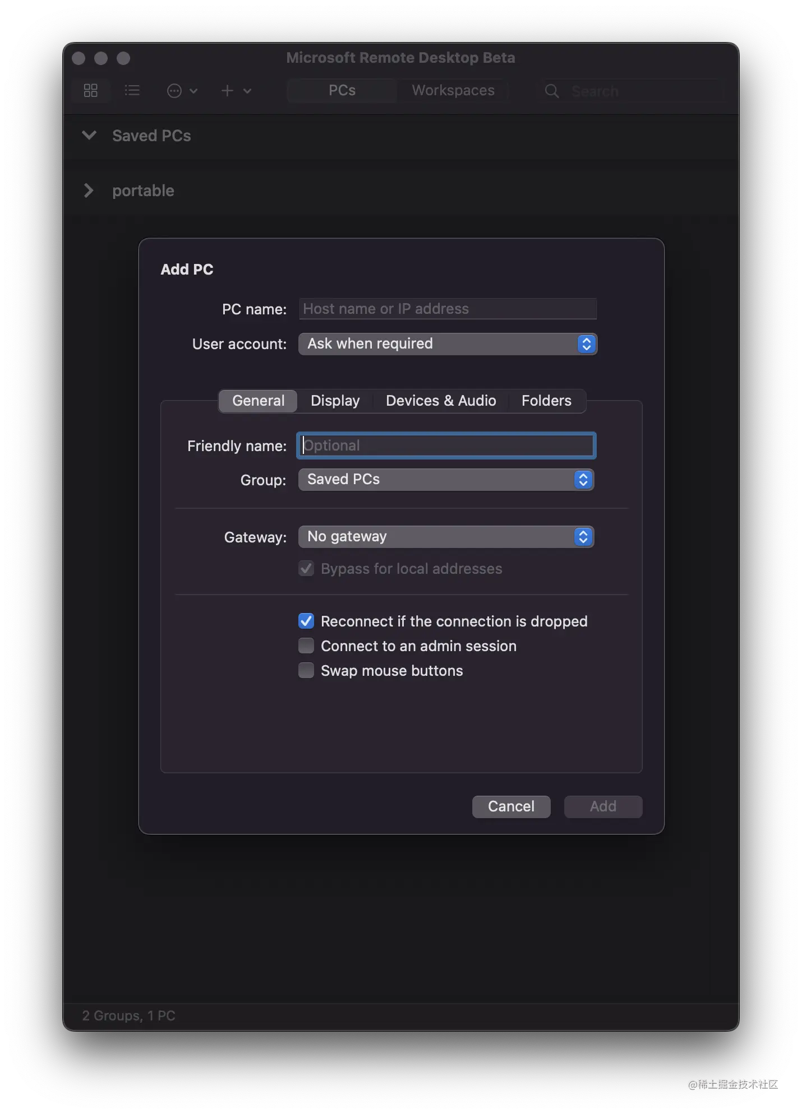Switch to the Display tab

(x=335, y=401)
